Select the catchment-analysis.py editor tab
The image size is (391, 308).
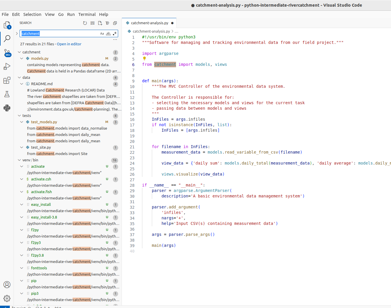pos(149,23)
